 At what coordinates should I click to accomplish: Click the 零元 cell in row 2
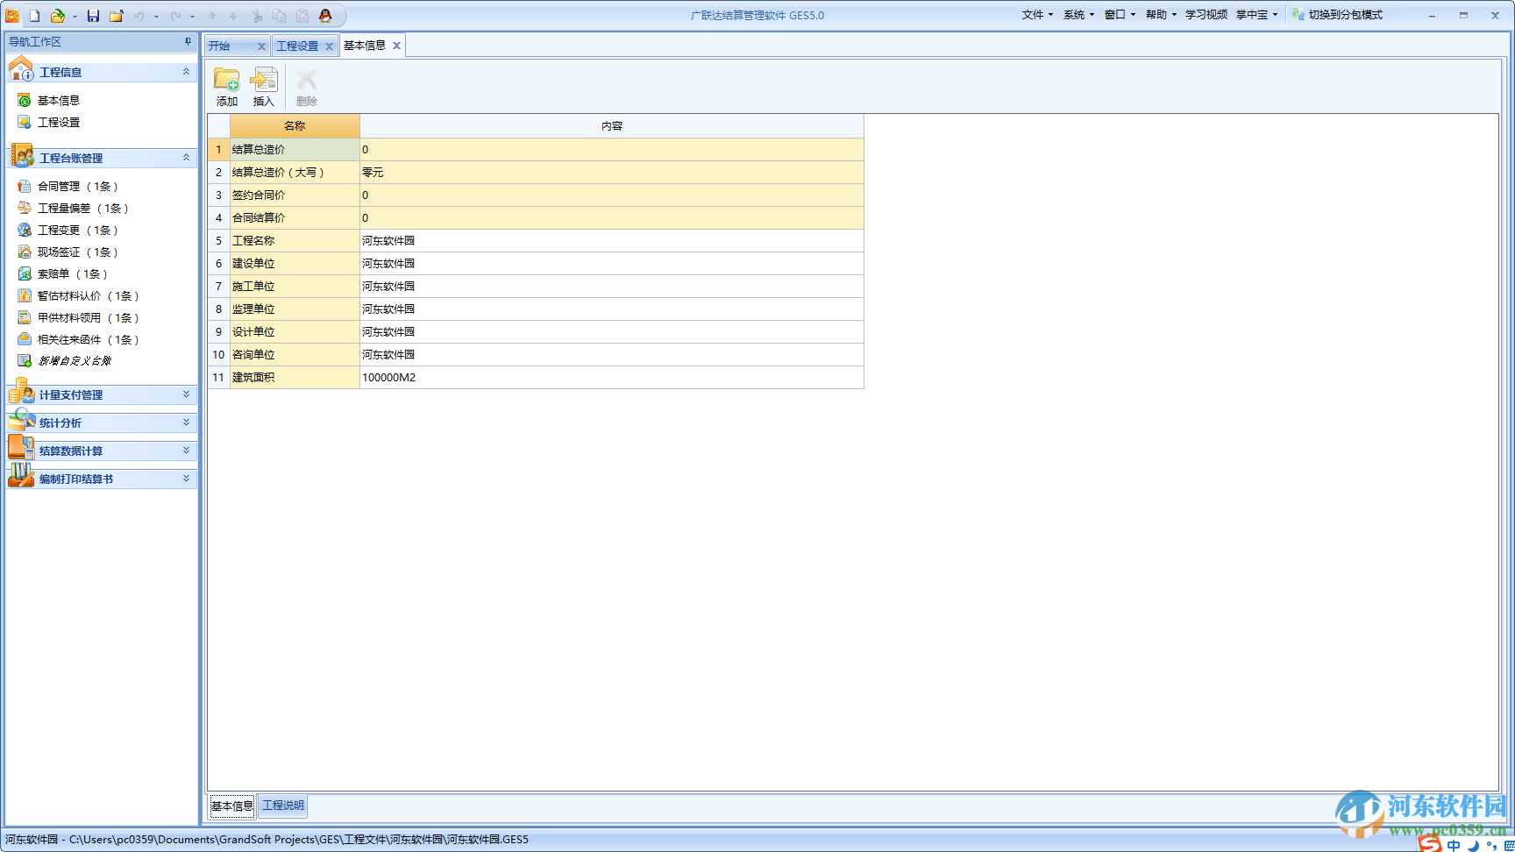click(x=612, y=173)
